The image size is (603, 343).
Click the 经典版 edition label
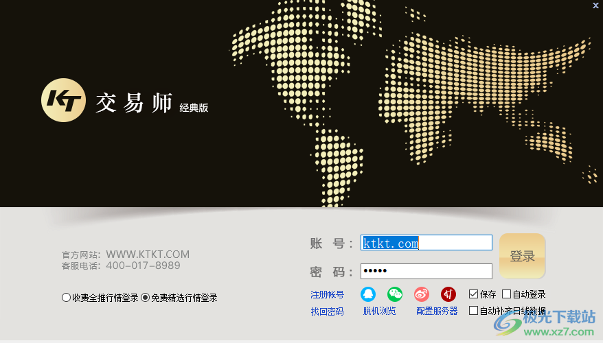(194, 108)
